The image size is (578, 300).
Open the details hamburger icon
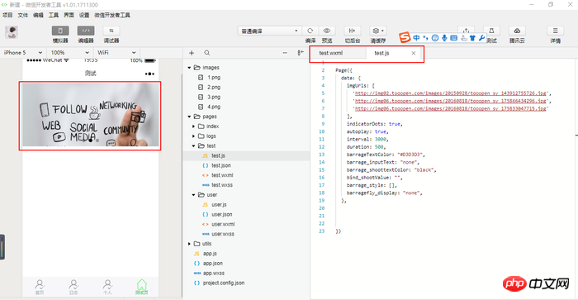point(555,31)
